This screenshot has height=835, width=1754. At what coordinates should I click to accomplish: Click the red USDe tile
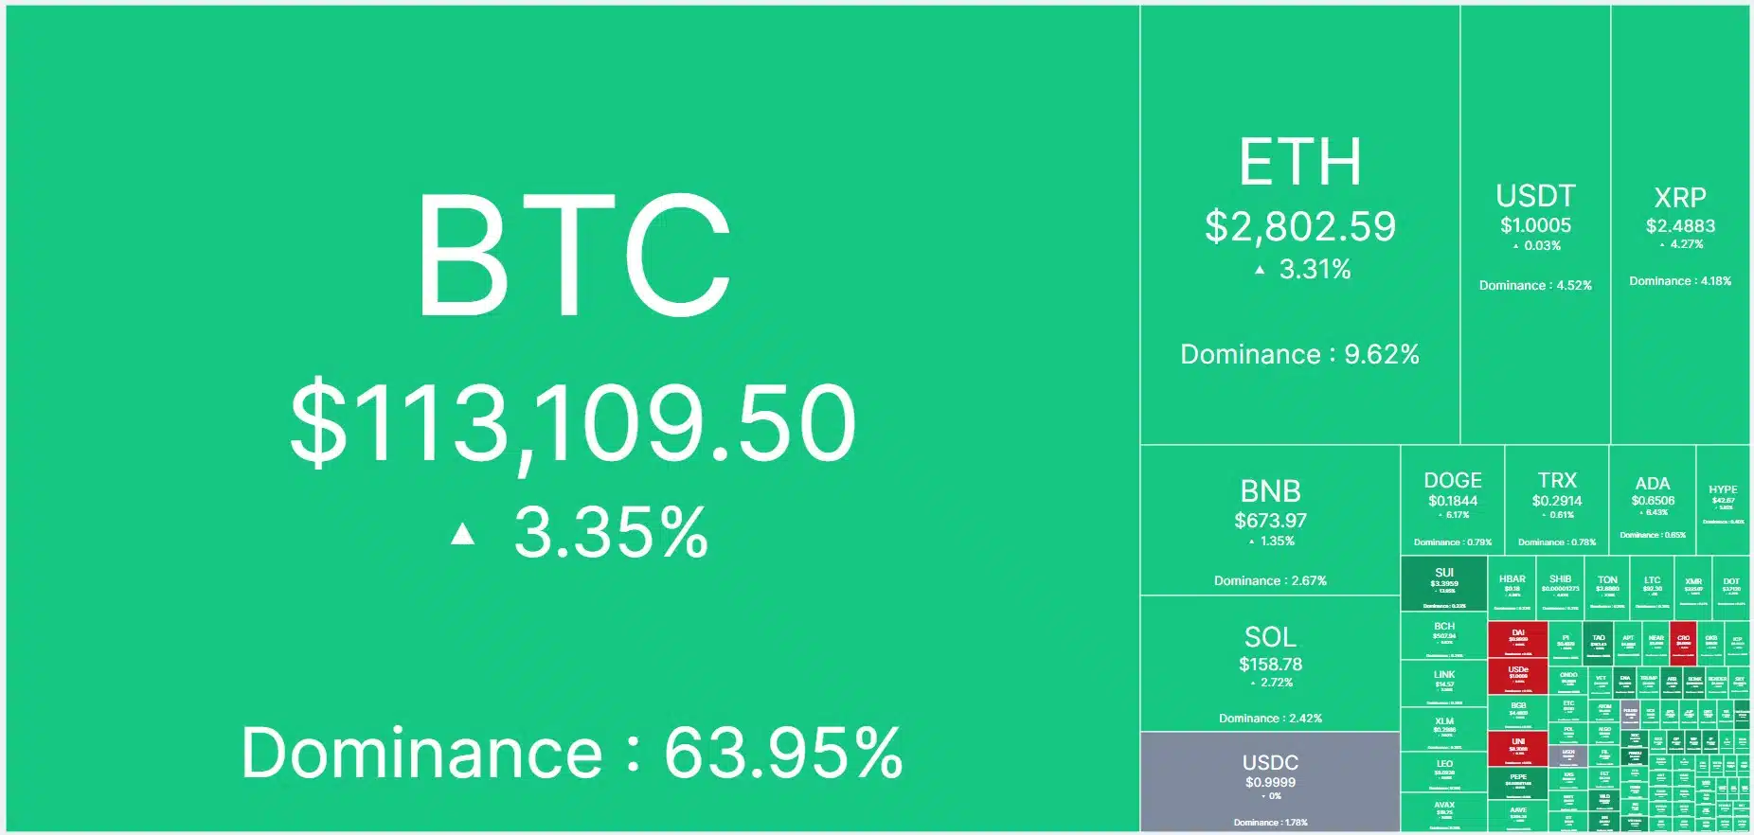tap(1517, 677)
